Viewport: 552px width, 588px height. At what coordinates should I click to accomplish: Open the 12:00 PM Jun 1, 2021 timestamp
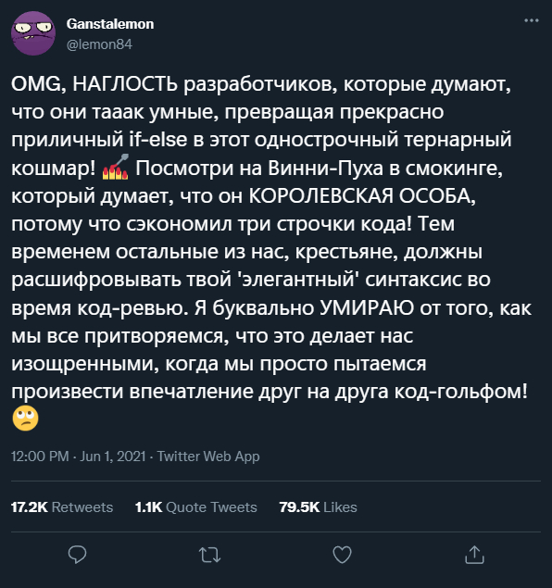point(79,457)
